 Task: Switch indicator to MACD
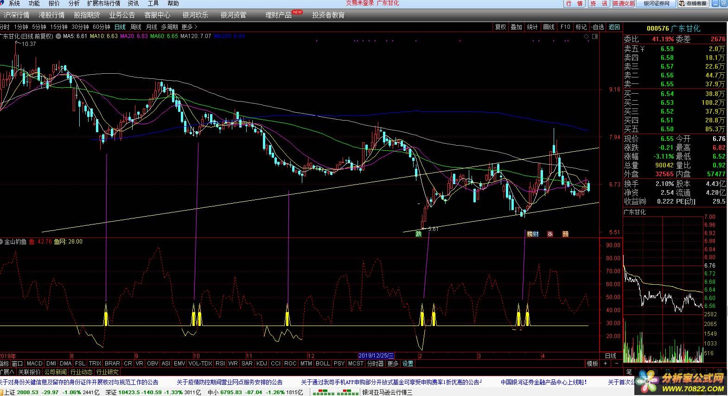[35, 364]
